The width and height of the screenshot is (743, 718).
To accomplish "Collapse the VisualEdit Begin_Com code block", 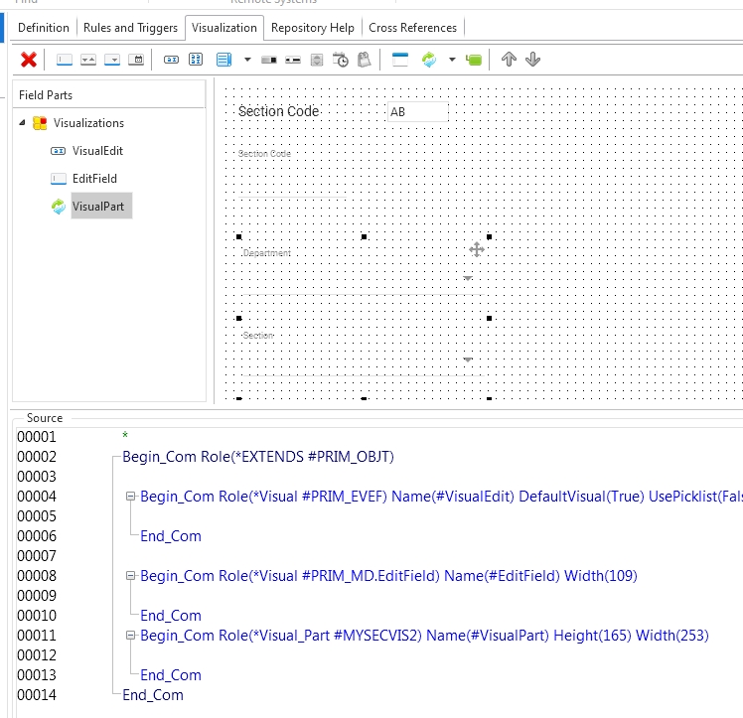I will click(130, 497).
